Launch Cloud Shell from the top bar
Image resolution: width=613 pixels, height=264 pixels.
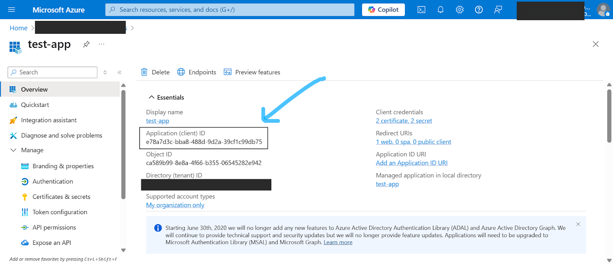click(x=421, y=10)
